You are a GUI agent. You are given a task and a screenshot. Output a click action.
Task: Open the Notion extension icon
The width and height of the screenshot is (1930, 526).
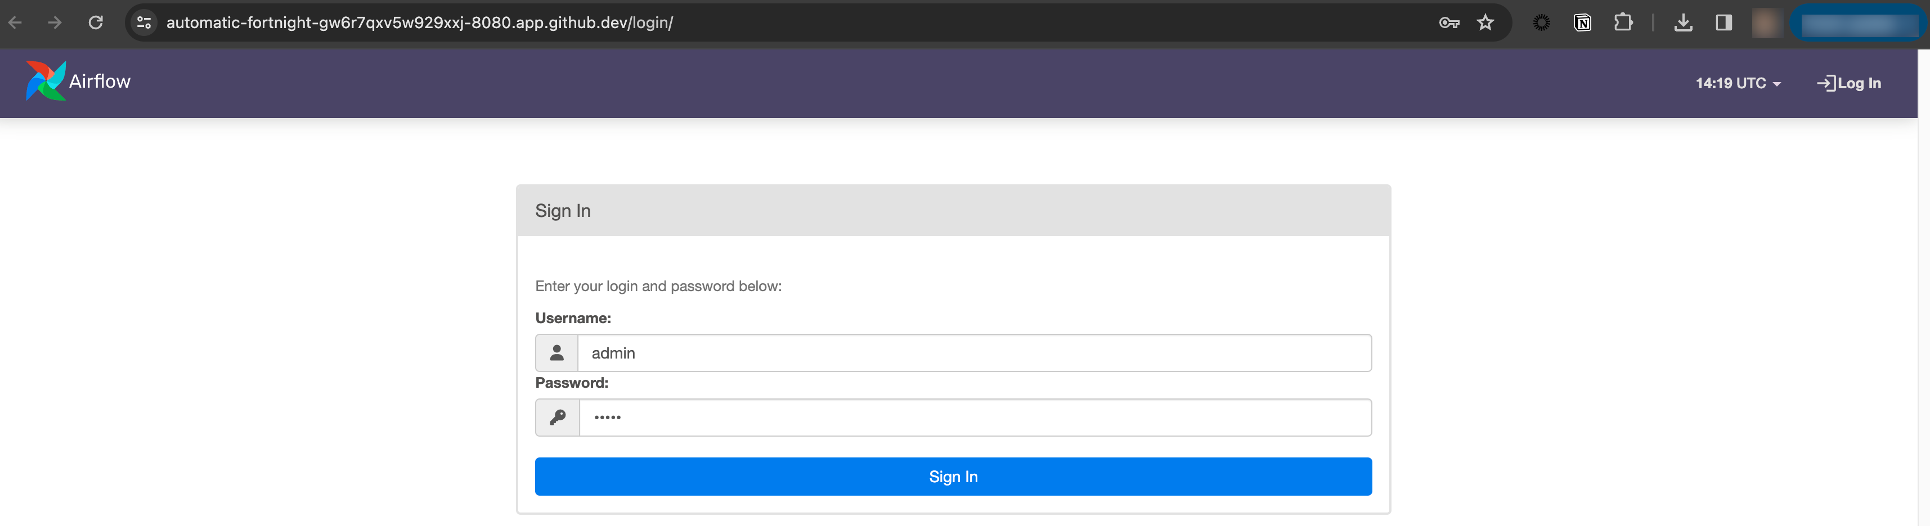1582,22
